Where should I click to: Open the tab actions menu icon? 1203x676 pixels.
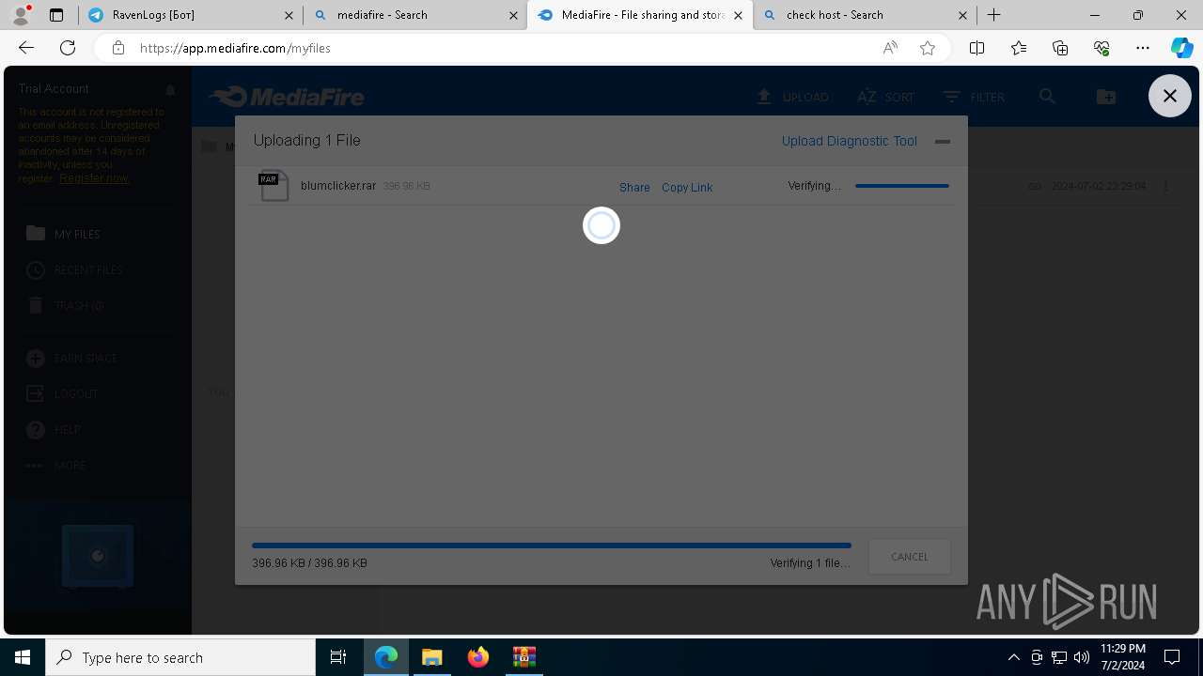click(x=56, y=15)
